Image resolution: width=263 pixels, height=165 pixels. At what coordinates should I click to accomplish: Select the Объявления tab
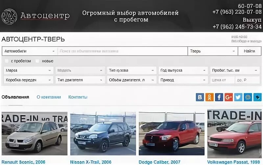coord(15,97)
